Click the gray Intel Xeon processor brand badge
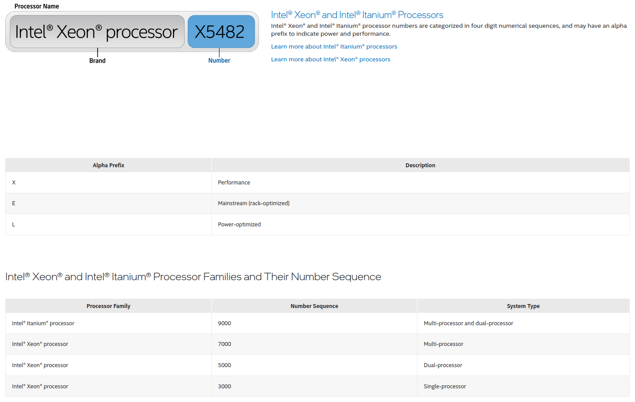635x402 pixels. pos(97,32)
